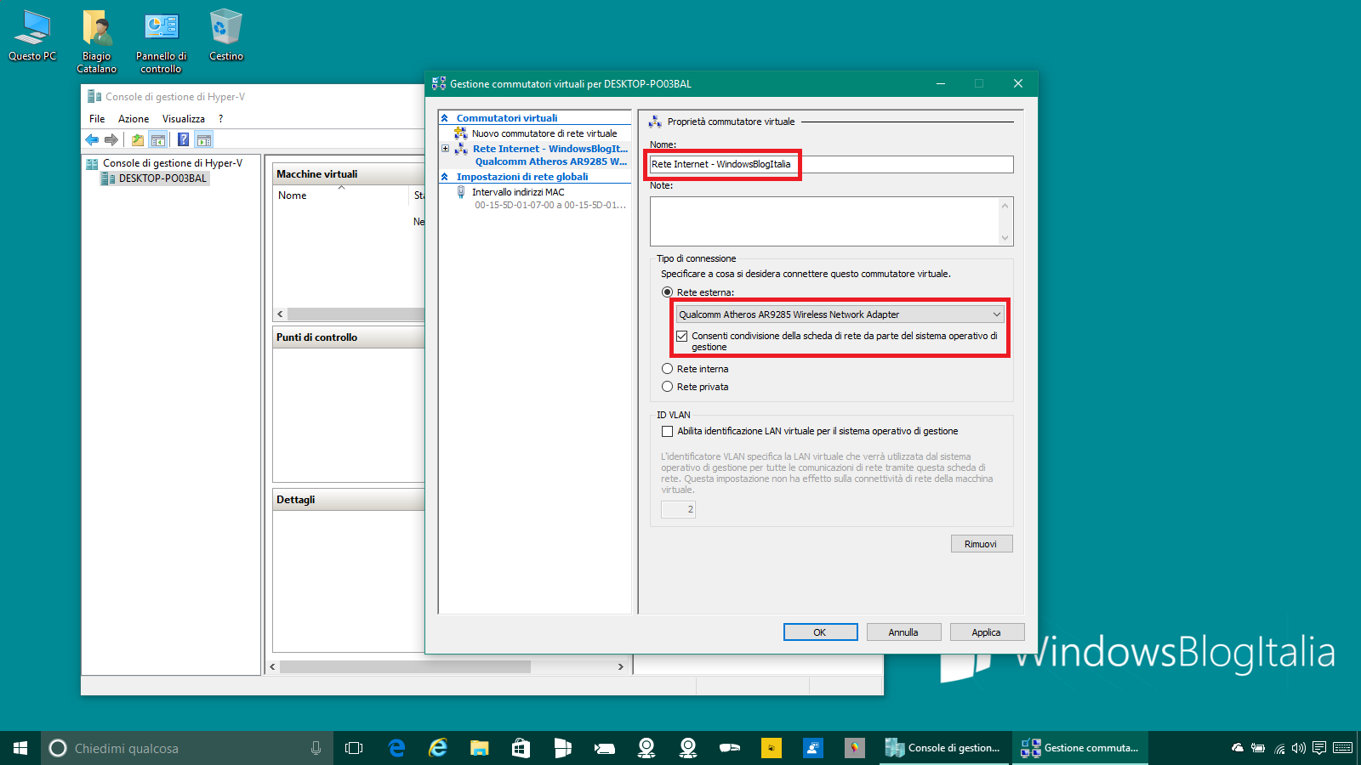Enable Abilita identificazione LAN virtuale checkbox
The width and height of the screenshot is (1361, 765).
pos(667,431)
